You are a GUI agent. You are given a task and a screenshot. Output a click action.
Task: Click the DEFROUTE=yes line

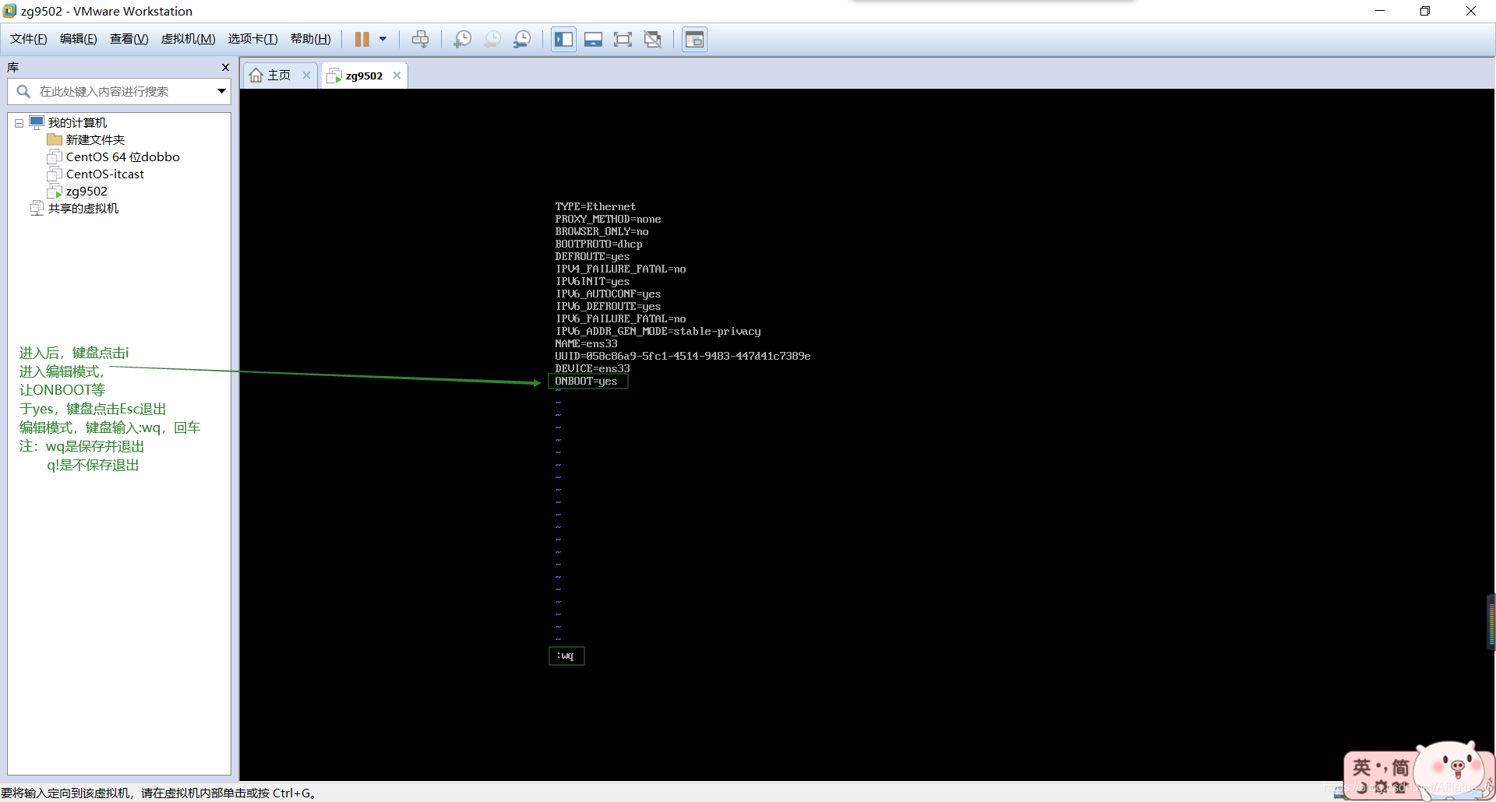coord(592,257)
